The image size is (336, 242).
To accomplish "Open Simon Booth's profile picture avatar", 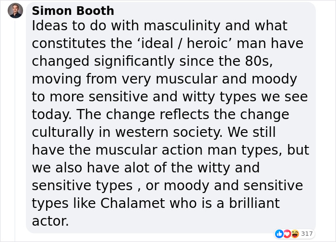I will coord(15,11).
